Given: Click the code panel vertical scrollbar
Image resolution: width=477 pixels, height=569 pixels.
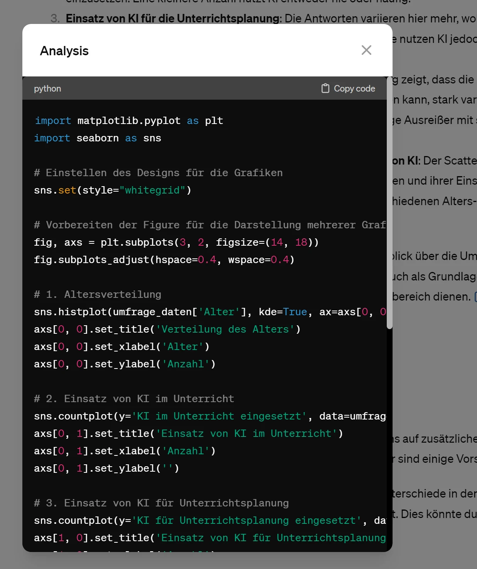Looking at the screenshot, I should point(389,203).
